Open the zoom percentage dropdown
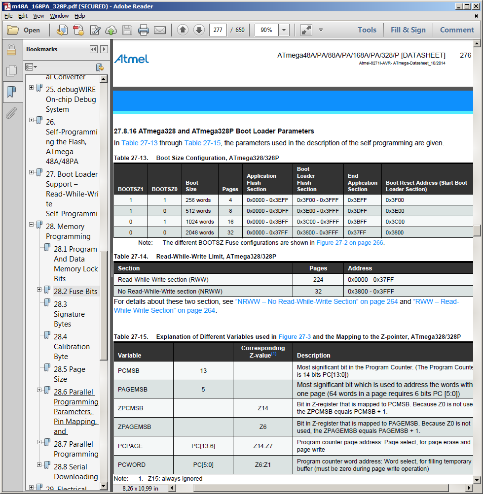483x494 pixels. tap(284, 30)
